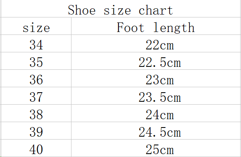Image resolution: width=241 pixels, height=157 pixels.
Task: Click the word 'length' in the header
Action: click(x=174, y=28)
